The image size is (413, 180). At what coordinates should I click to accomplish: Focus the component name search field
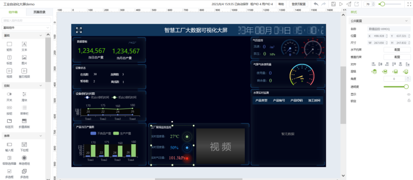26,20
